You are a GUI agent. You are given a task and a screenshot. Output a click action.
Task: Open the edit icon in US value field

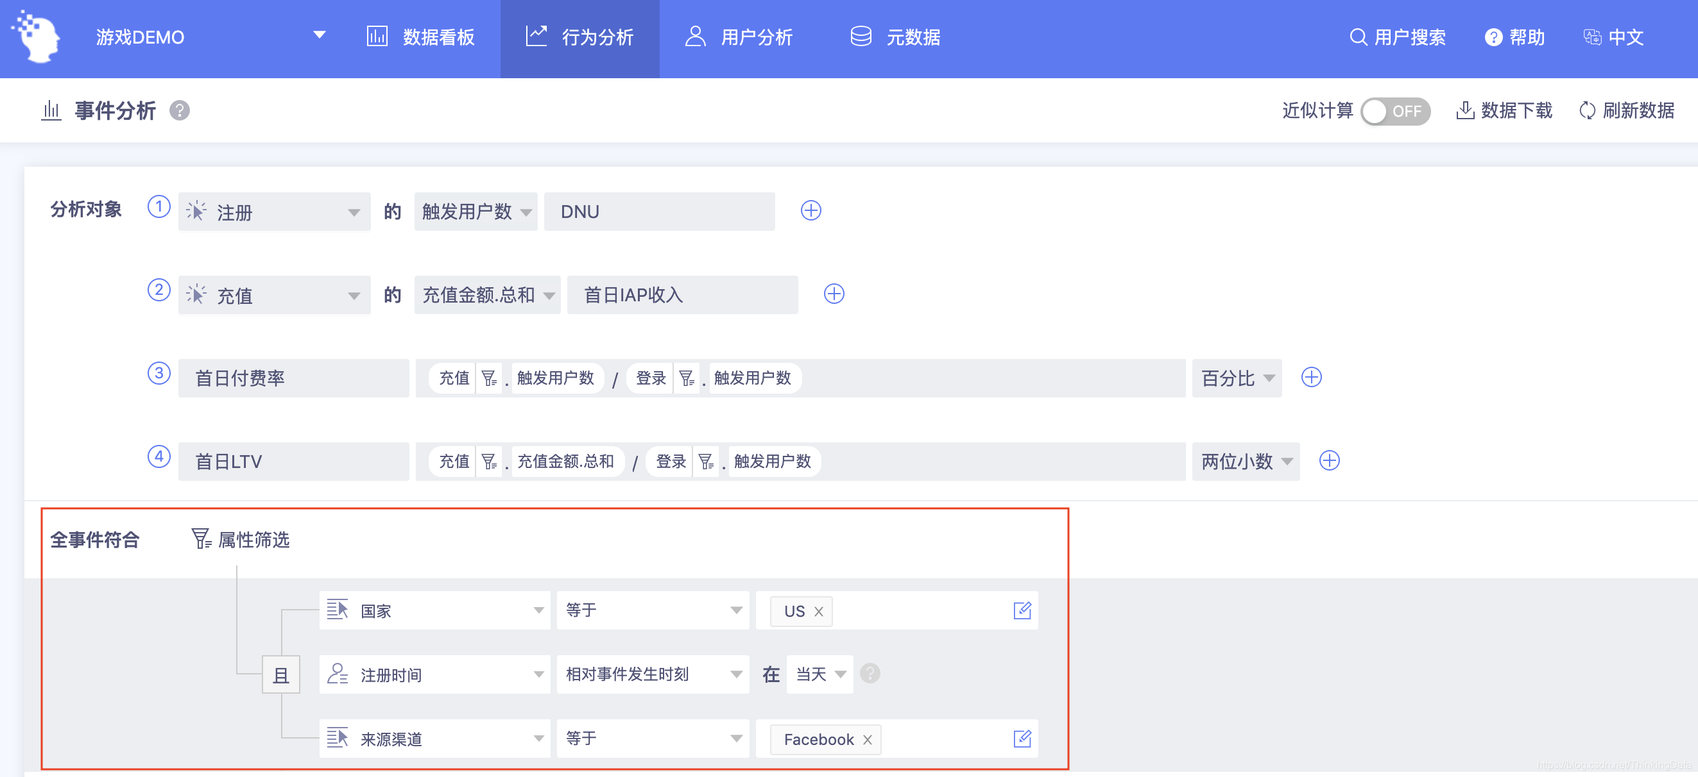(x=1021, y=610)
